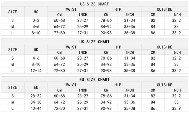Select US size 0-2 cell
The image size is (189, 114).
pyautogui.click(x=36, y=20)
